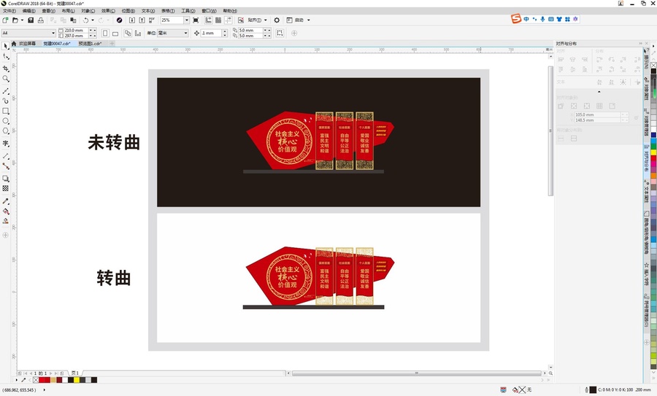Viewport: 657px width, 396px height.
Task: Click the horizontal canvas scrollbar
Action: [417, 373]
